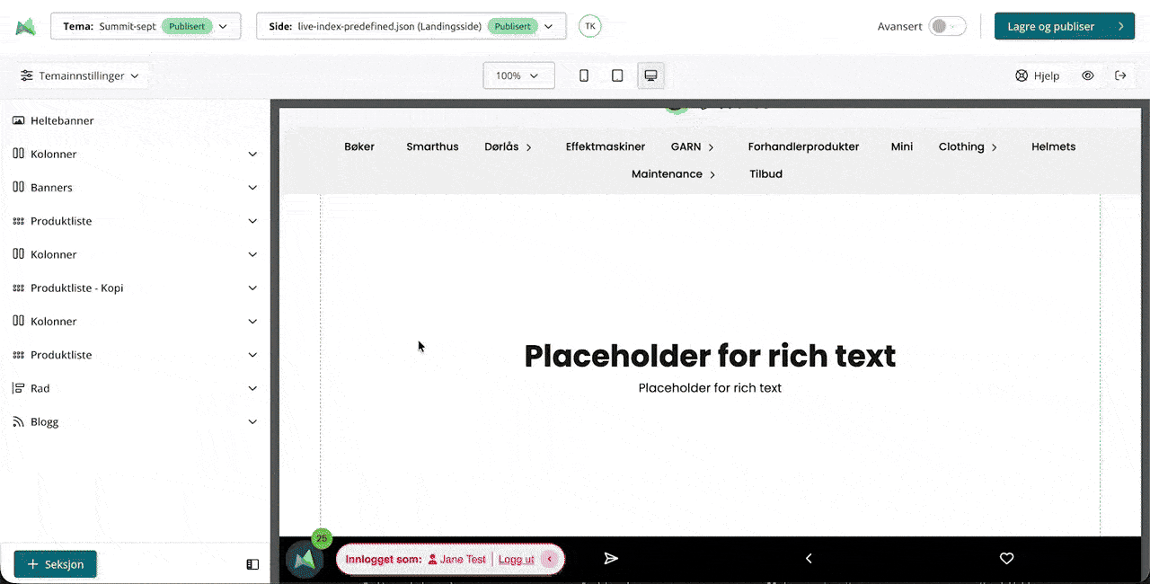This screenshot has height=584, width=1150.
Task: Click the add Seksjon button
Action: [x=56, y=564]
